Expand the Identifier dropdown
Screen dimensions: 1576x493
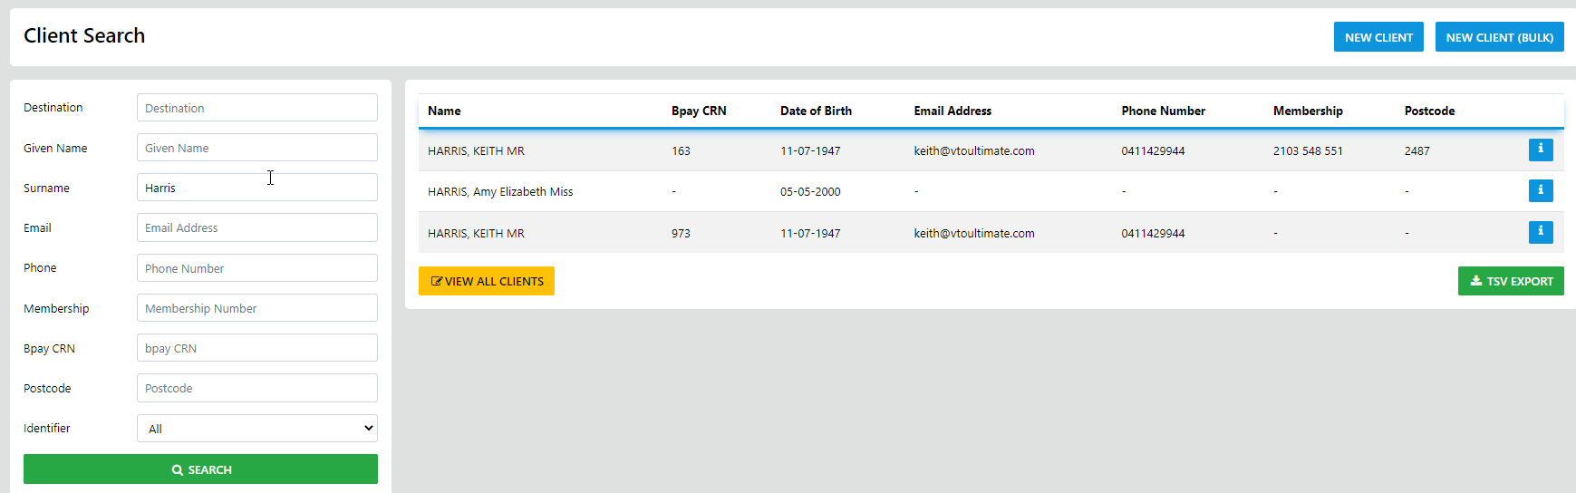[256, 429]
